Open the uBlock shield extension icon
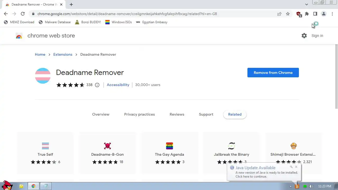The image size is (338, 190). click(299, 14)
